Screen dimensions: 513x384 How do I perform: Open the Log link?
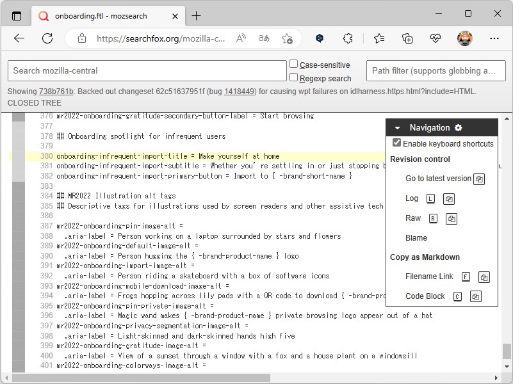412,198
